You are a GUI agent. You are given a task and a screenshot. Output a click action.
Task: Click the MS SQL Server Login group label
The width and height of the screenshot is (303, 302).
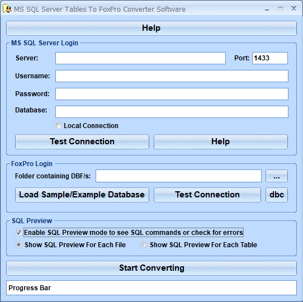pyautogui.click(x=45, y=43)
